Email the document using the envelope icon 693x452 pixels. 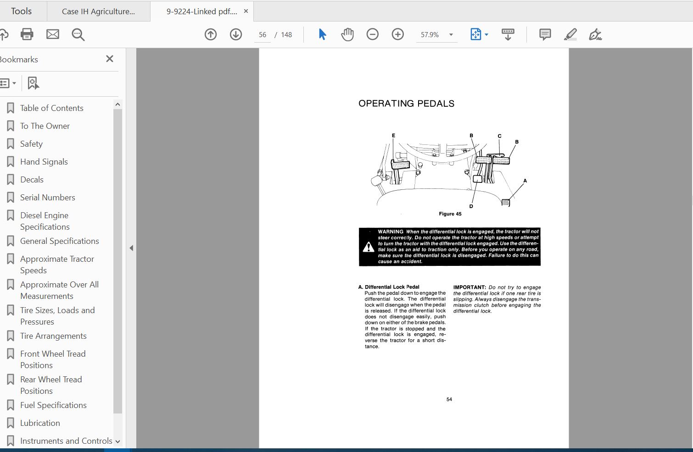pos(52,34)
